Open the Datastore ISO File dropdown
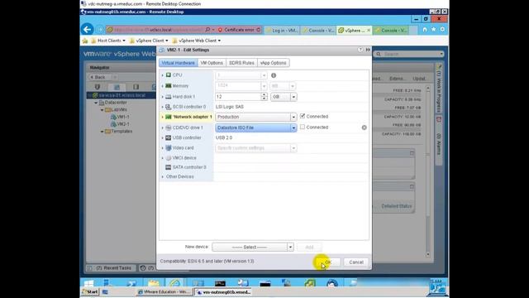529x298 pixels. pos(256,127)
